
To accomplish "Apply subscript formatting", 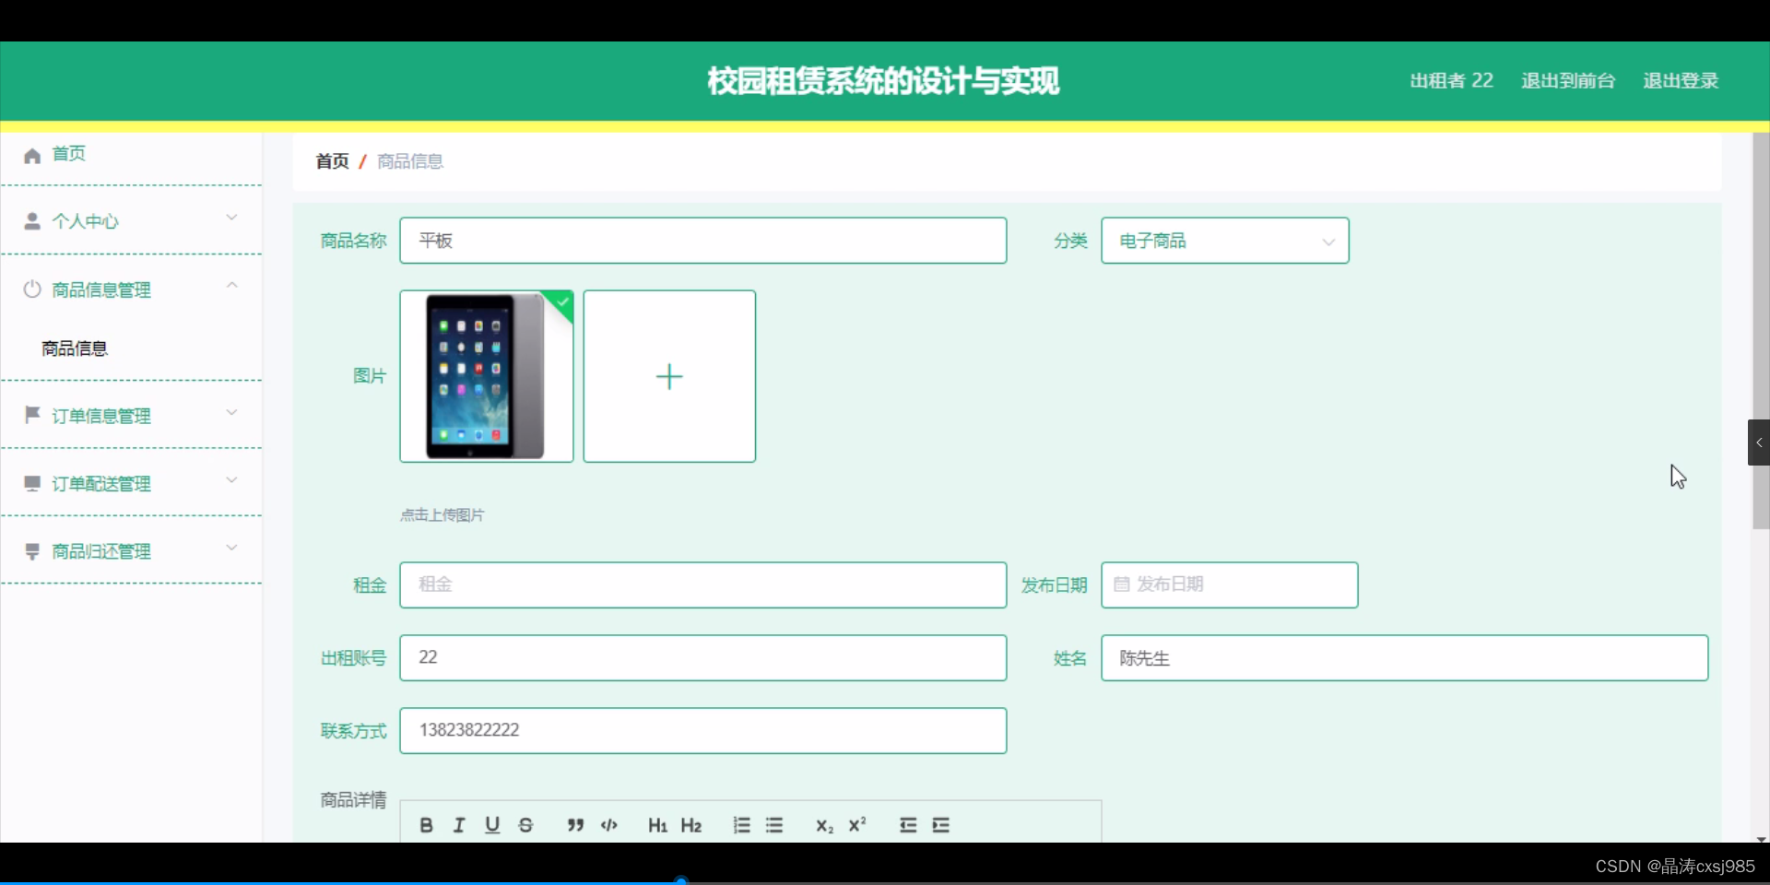I will click(823, 825).
